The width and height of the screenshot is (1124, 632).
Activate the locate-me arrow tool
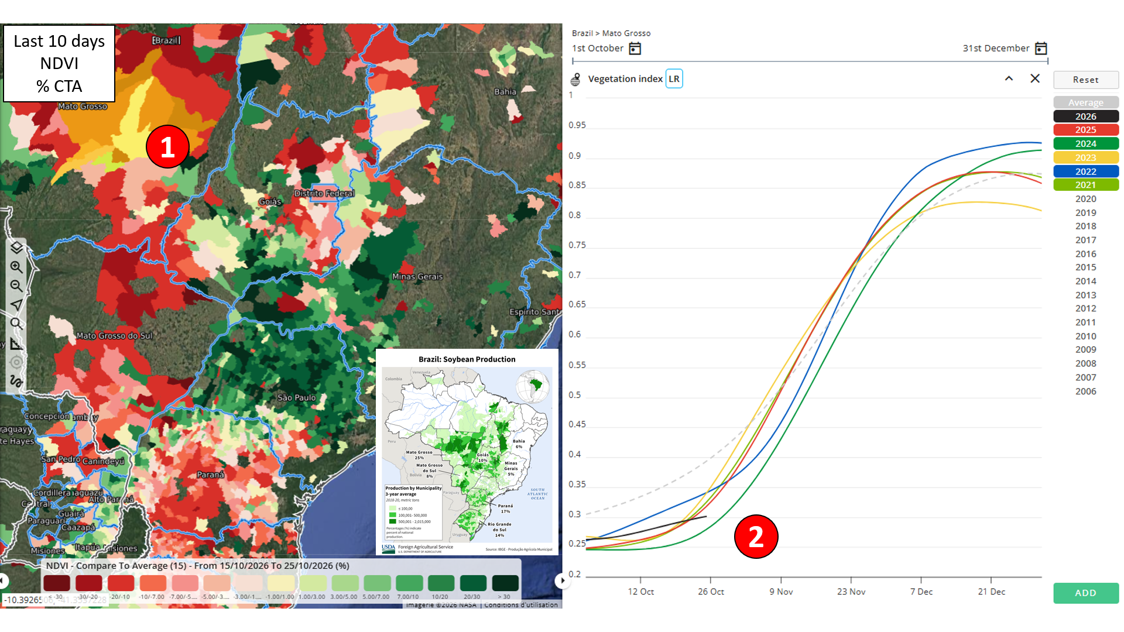16,304
